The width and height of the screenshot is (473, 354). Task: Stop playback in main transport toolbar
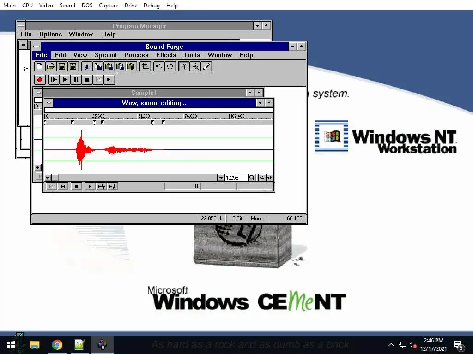coord(87,80)
